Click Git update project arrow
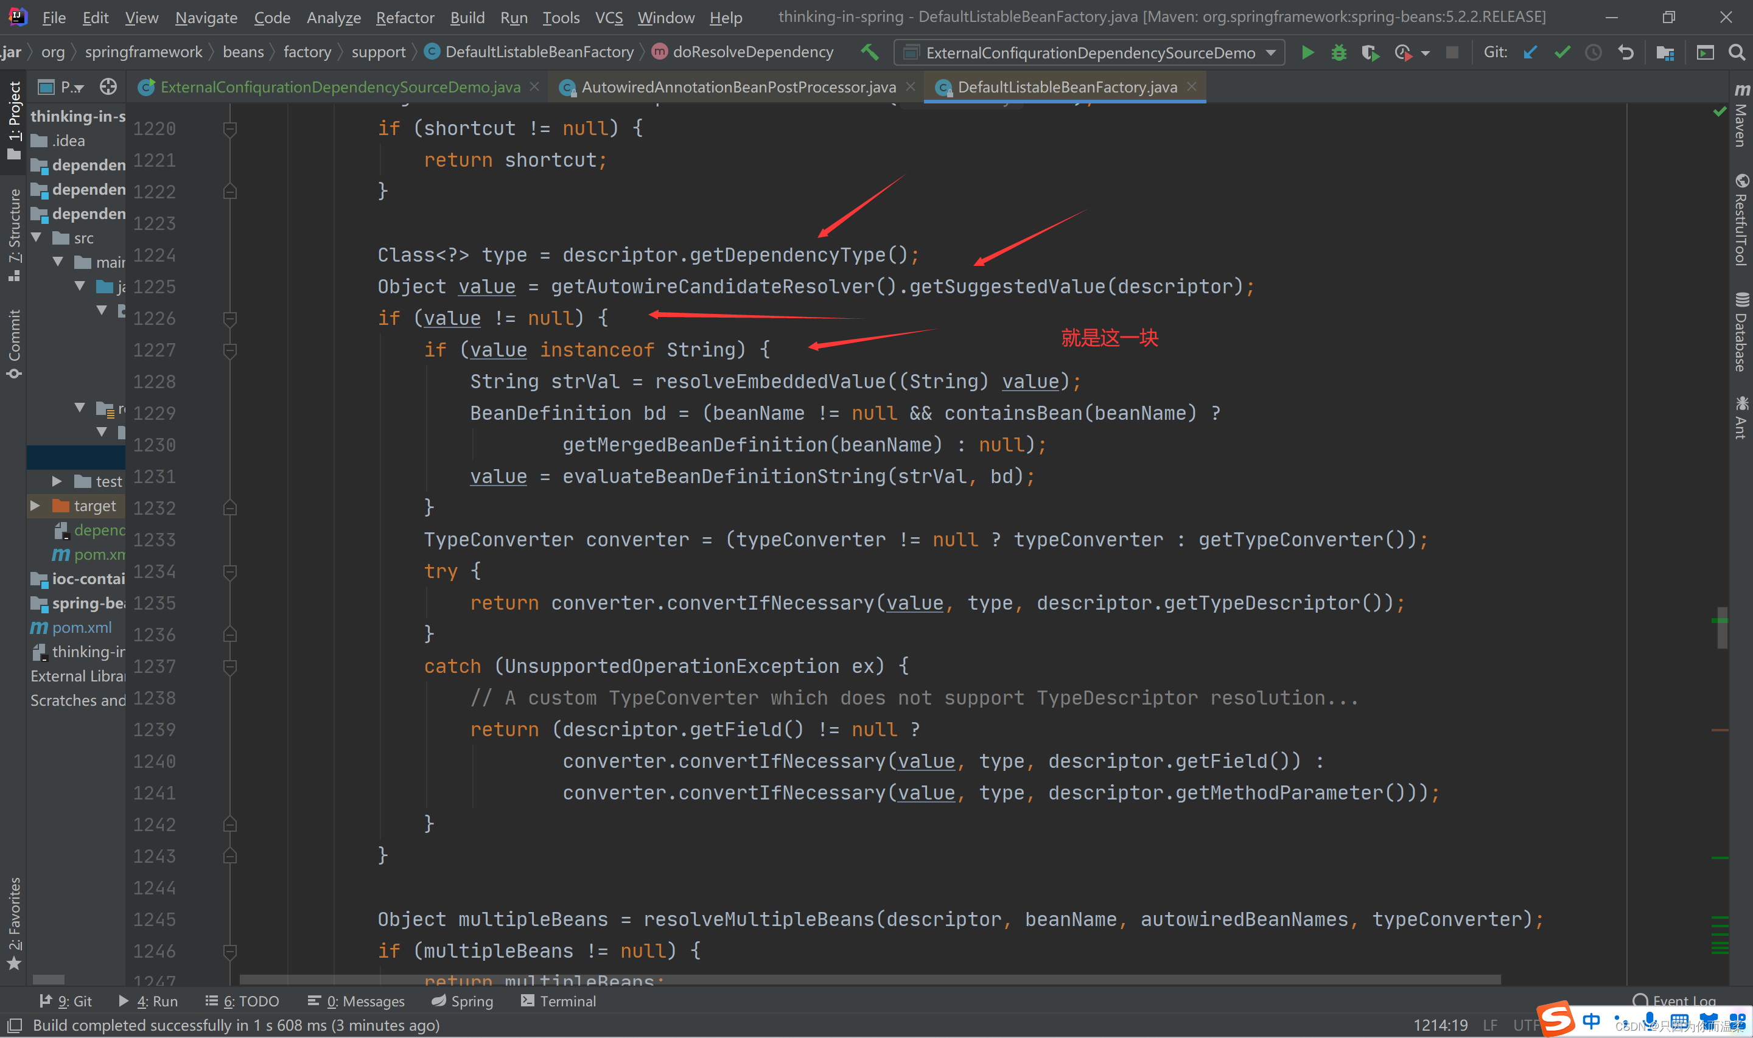The width and height of the screenshot is (1753, 1038). pos(1530,52)
